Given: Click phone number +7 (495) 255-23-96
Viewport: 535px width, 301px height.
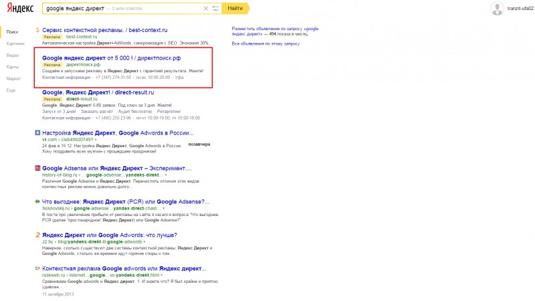Looking at the screenshot, I should (113, 118).
